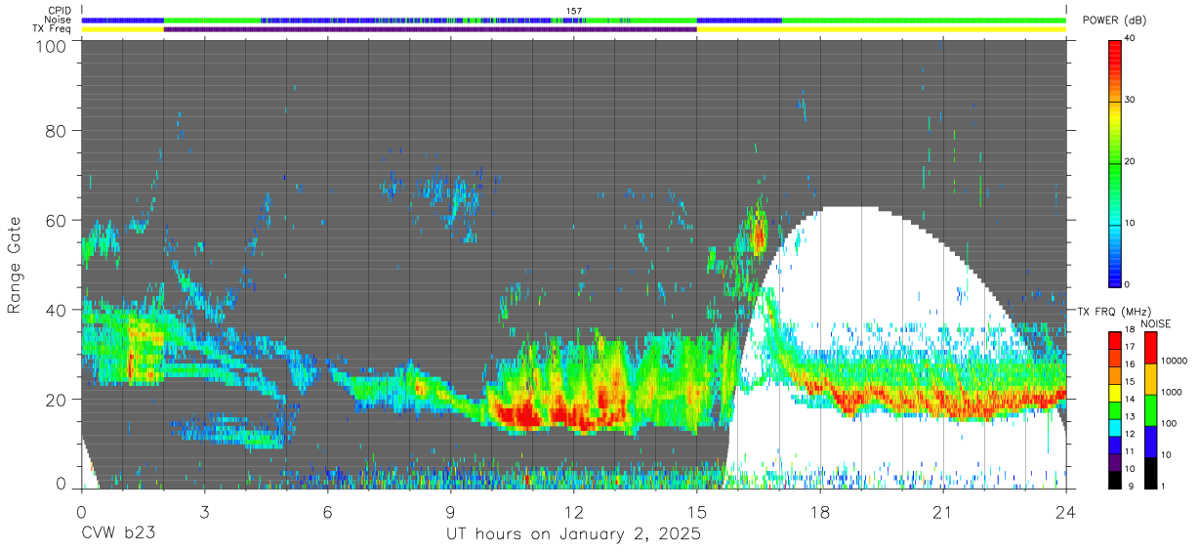The image size is (1199, 554).
Task: Click the 20 tick on Range Gate axis
Action: pyautogui.click(x=57, y=400)
